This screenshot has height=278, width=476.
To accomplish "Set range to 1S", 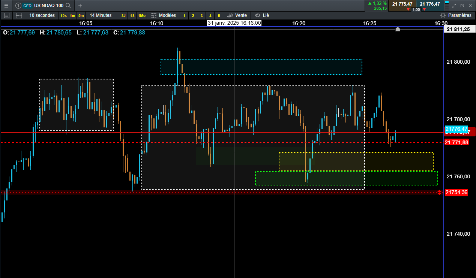I will pos(132,15).
